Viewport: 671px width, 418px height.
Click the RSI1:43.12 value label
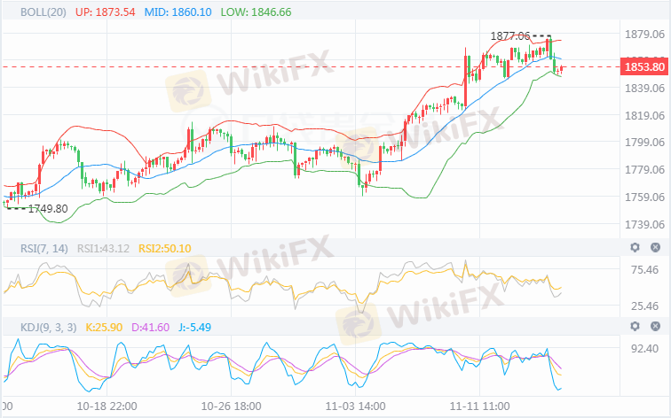(104, 248)
